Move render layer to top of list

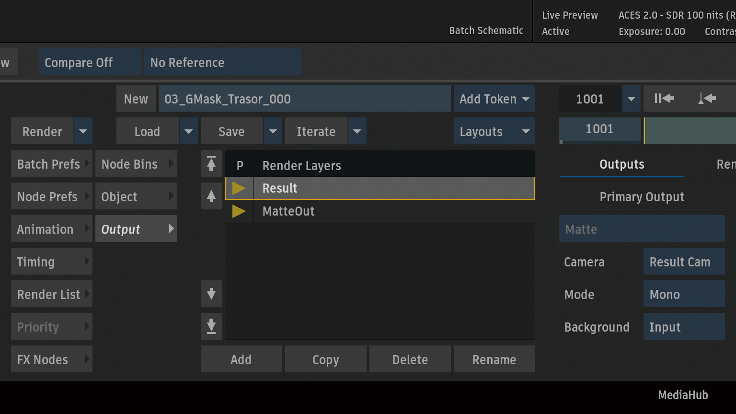click(x=211, y=164)
